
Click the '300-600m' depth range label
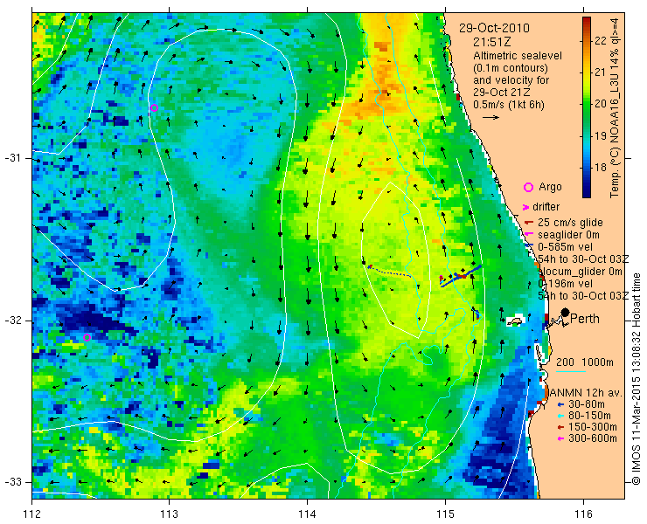[x=593, y=438]
